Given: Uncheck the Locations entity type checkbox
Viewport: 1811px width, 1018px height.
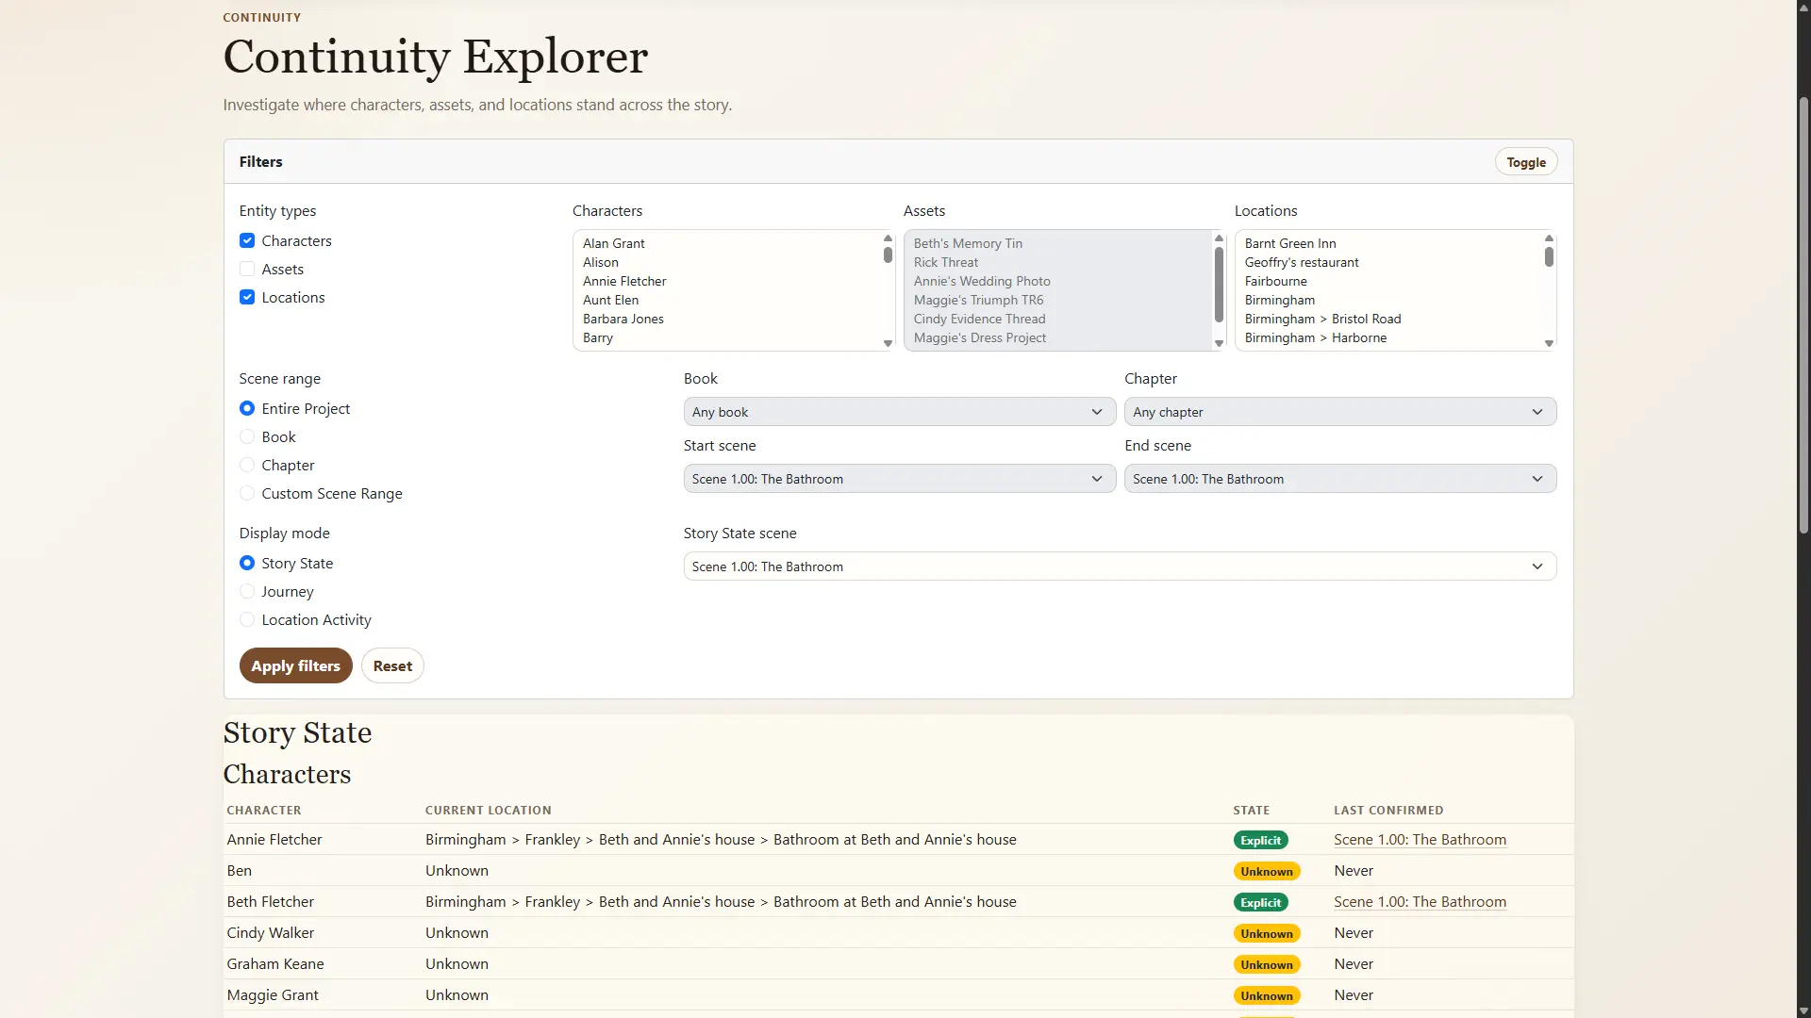Looking at the screenshot, I should pos(247,297).
